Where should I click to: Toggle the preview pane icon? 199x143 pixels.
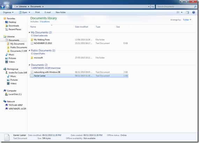[187, 12]
